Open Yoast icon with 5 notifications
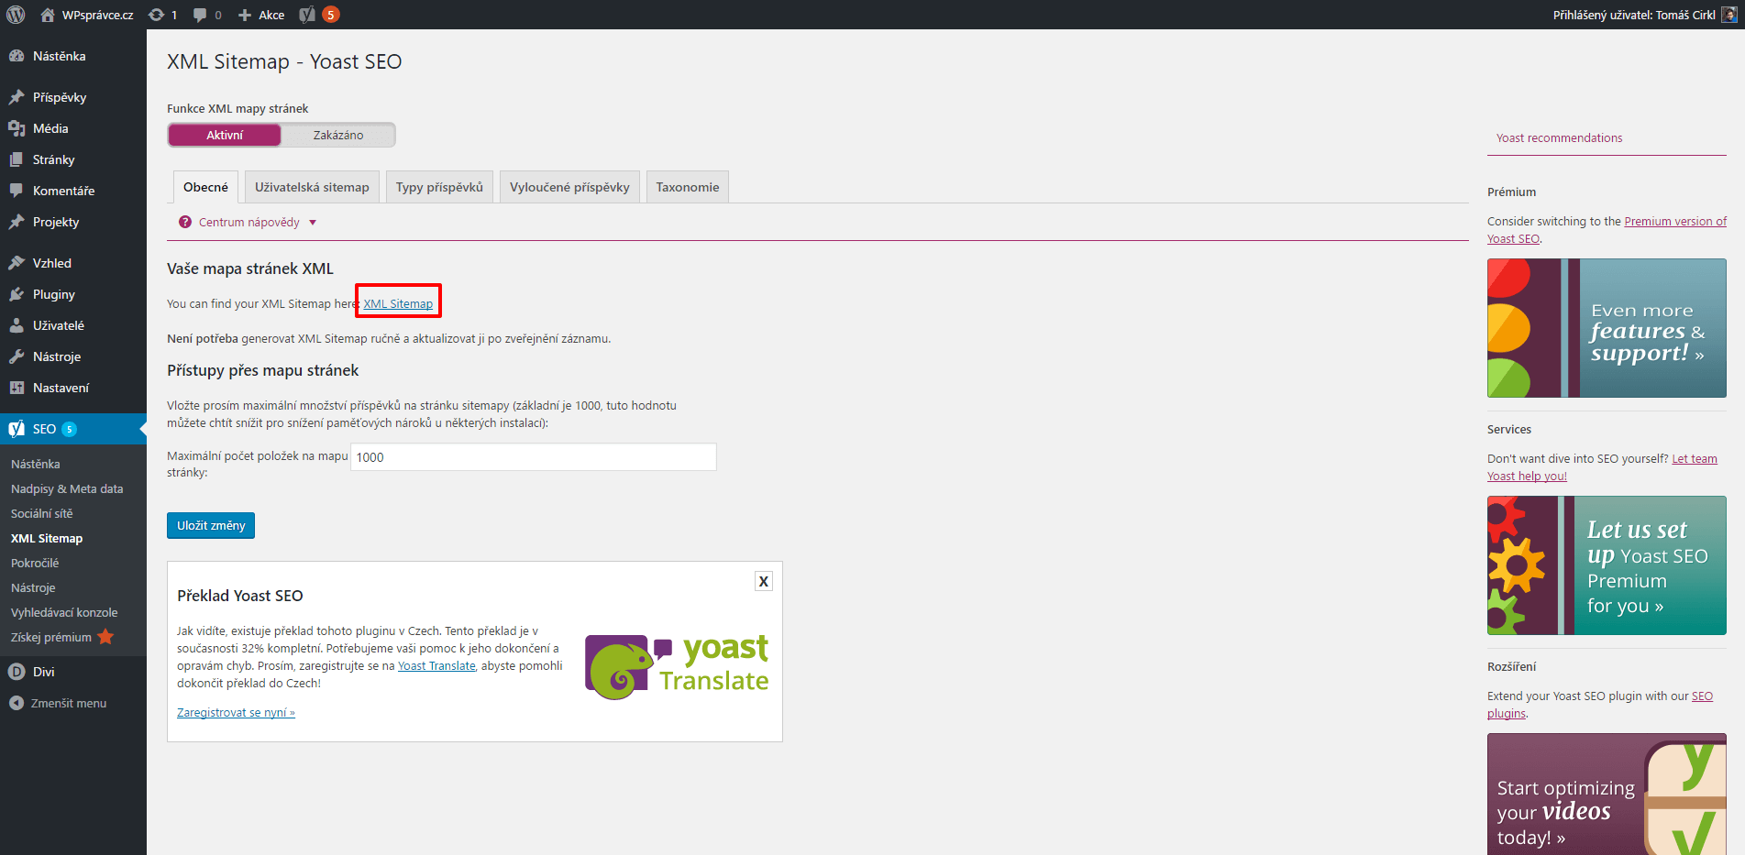 tap(319, 15)
